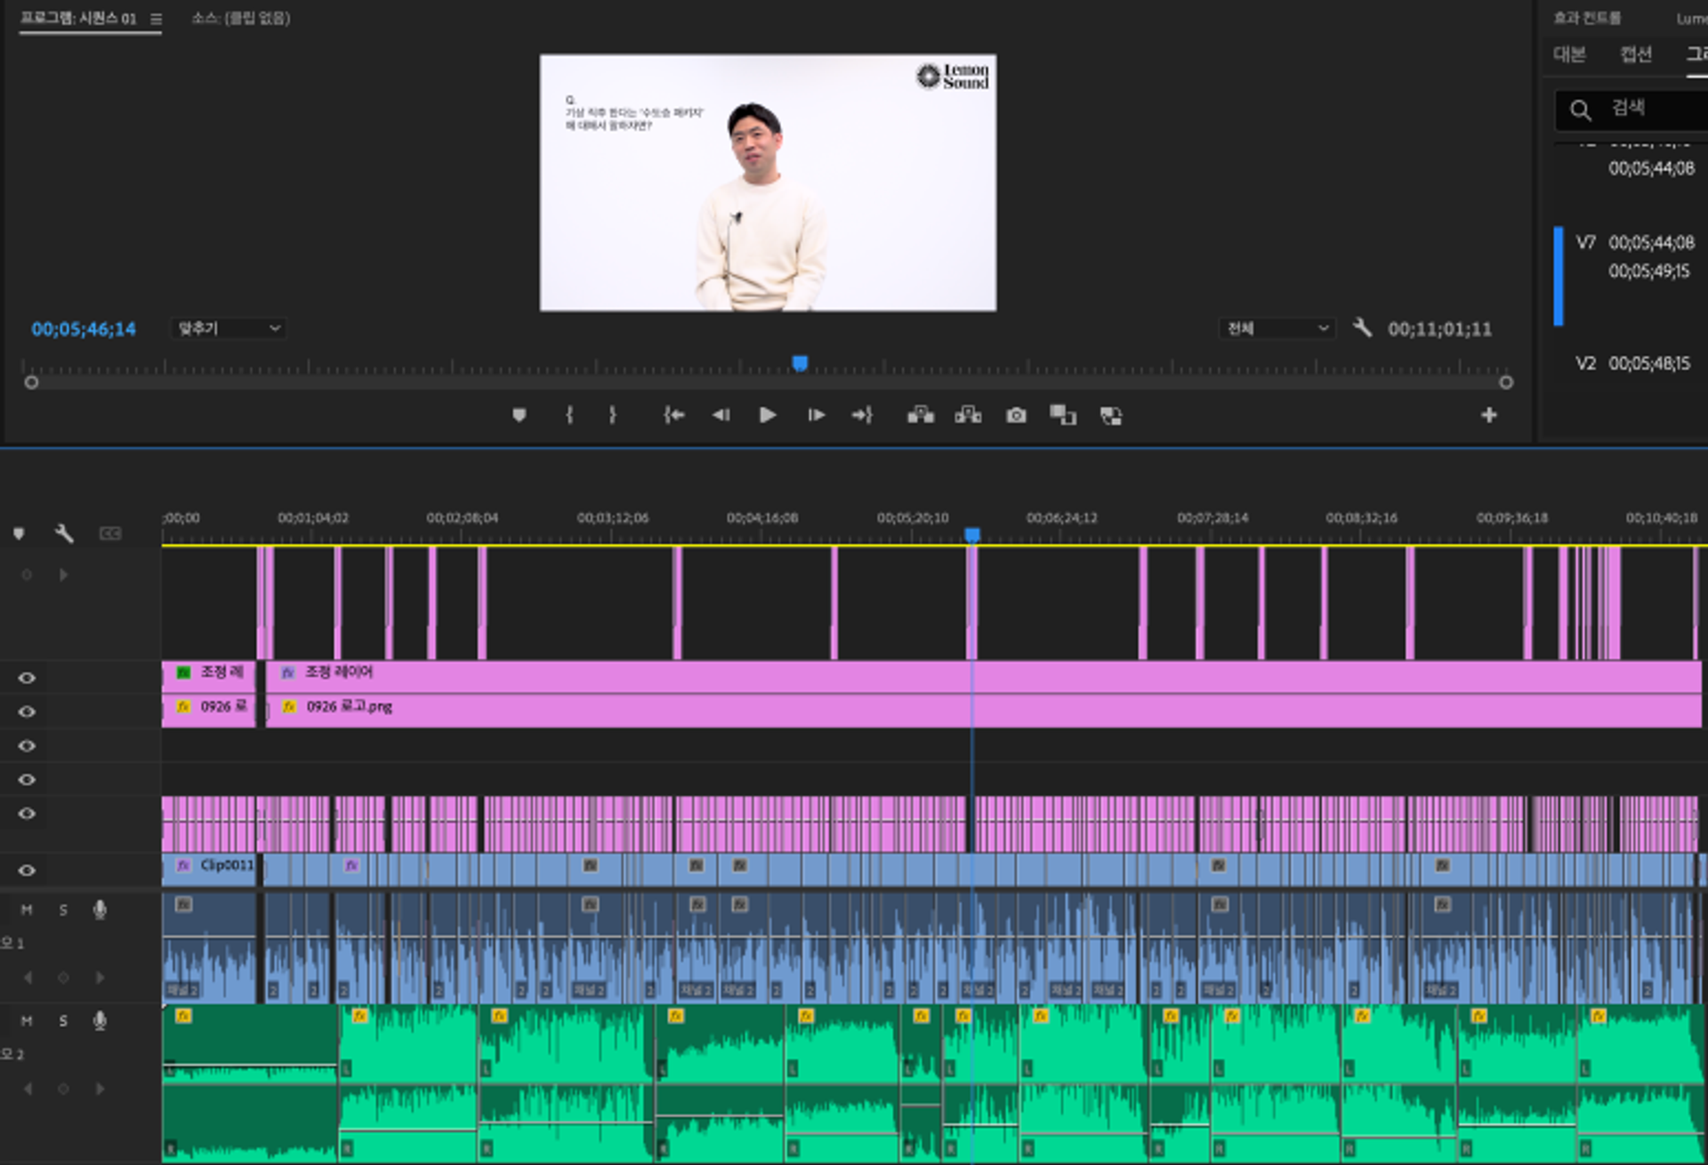Switch to the 캡션 tab

(x=1635, y=54)
